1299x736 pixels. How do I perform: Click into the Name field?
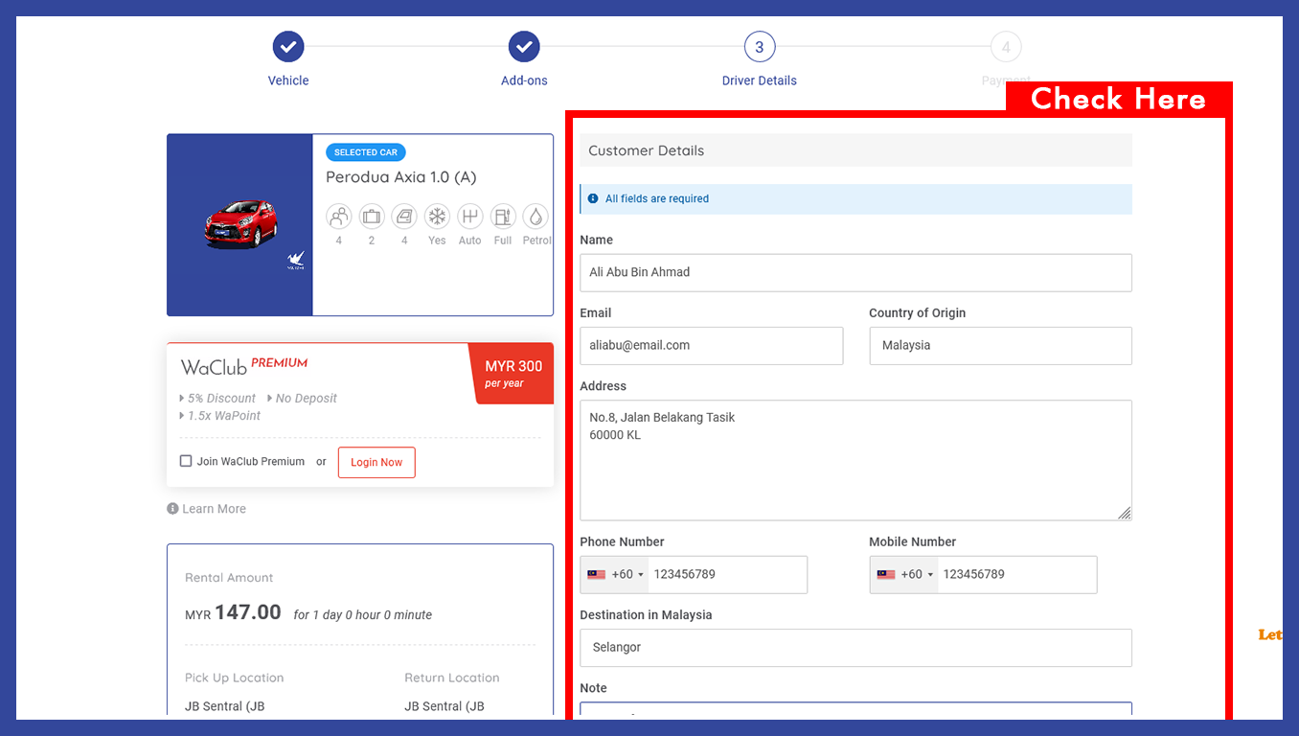(855, 273)
